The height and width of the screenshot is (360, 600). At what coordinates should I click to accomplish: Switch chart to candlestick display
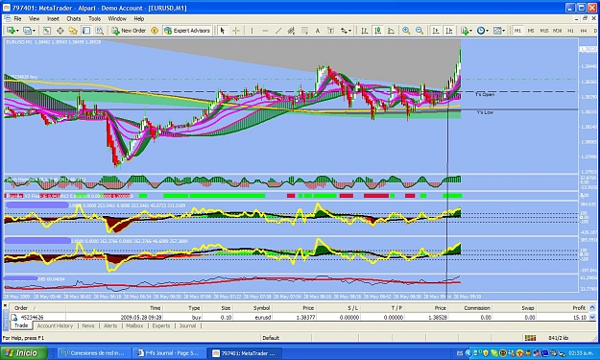pyautogui.click(x=377, y=31)
